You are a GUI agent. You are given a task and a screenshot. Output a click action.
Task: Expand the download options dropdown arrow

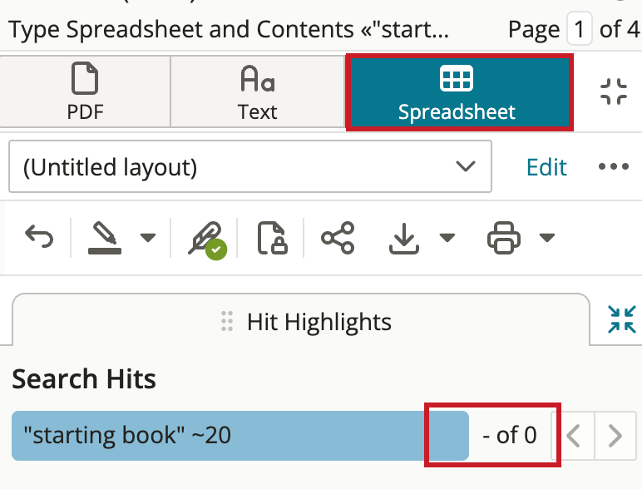tap(447, 238)
